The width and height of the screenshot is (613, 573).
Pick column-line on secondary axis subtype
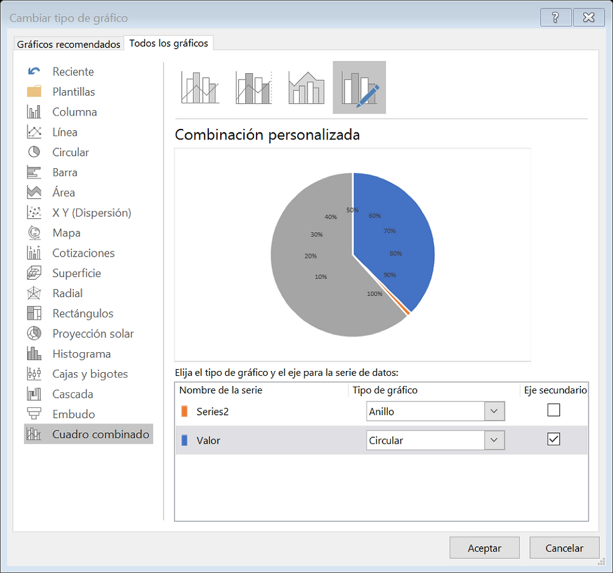[254, 88]
